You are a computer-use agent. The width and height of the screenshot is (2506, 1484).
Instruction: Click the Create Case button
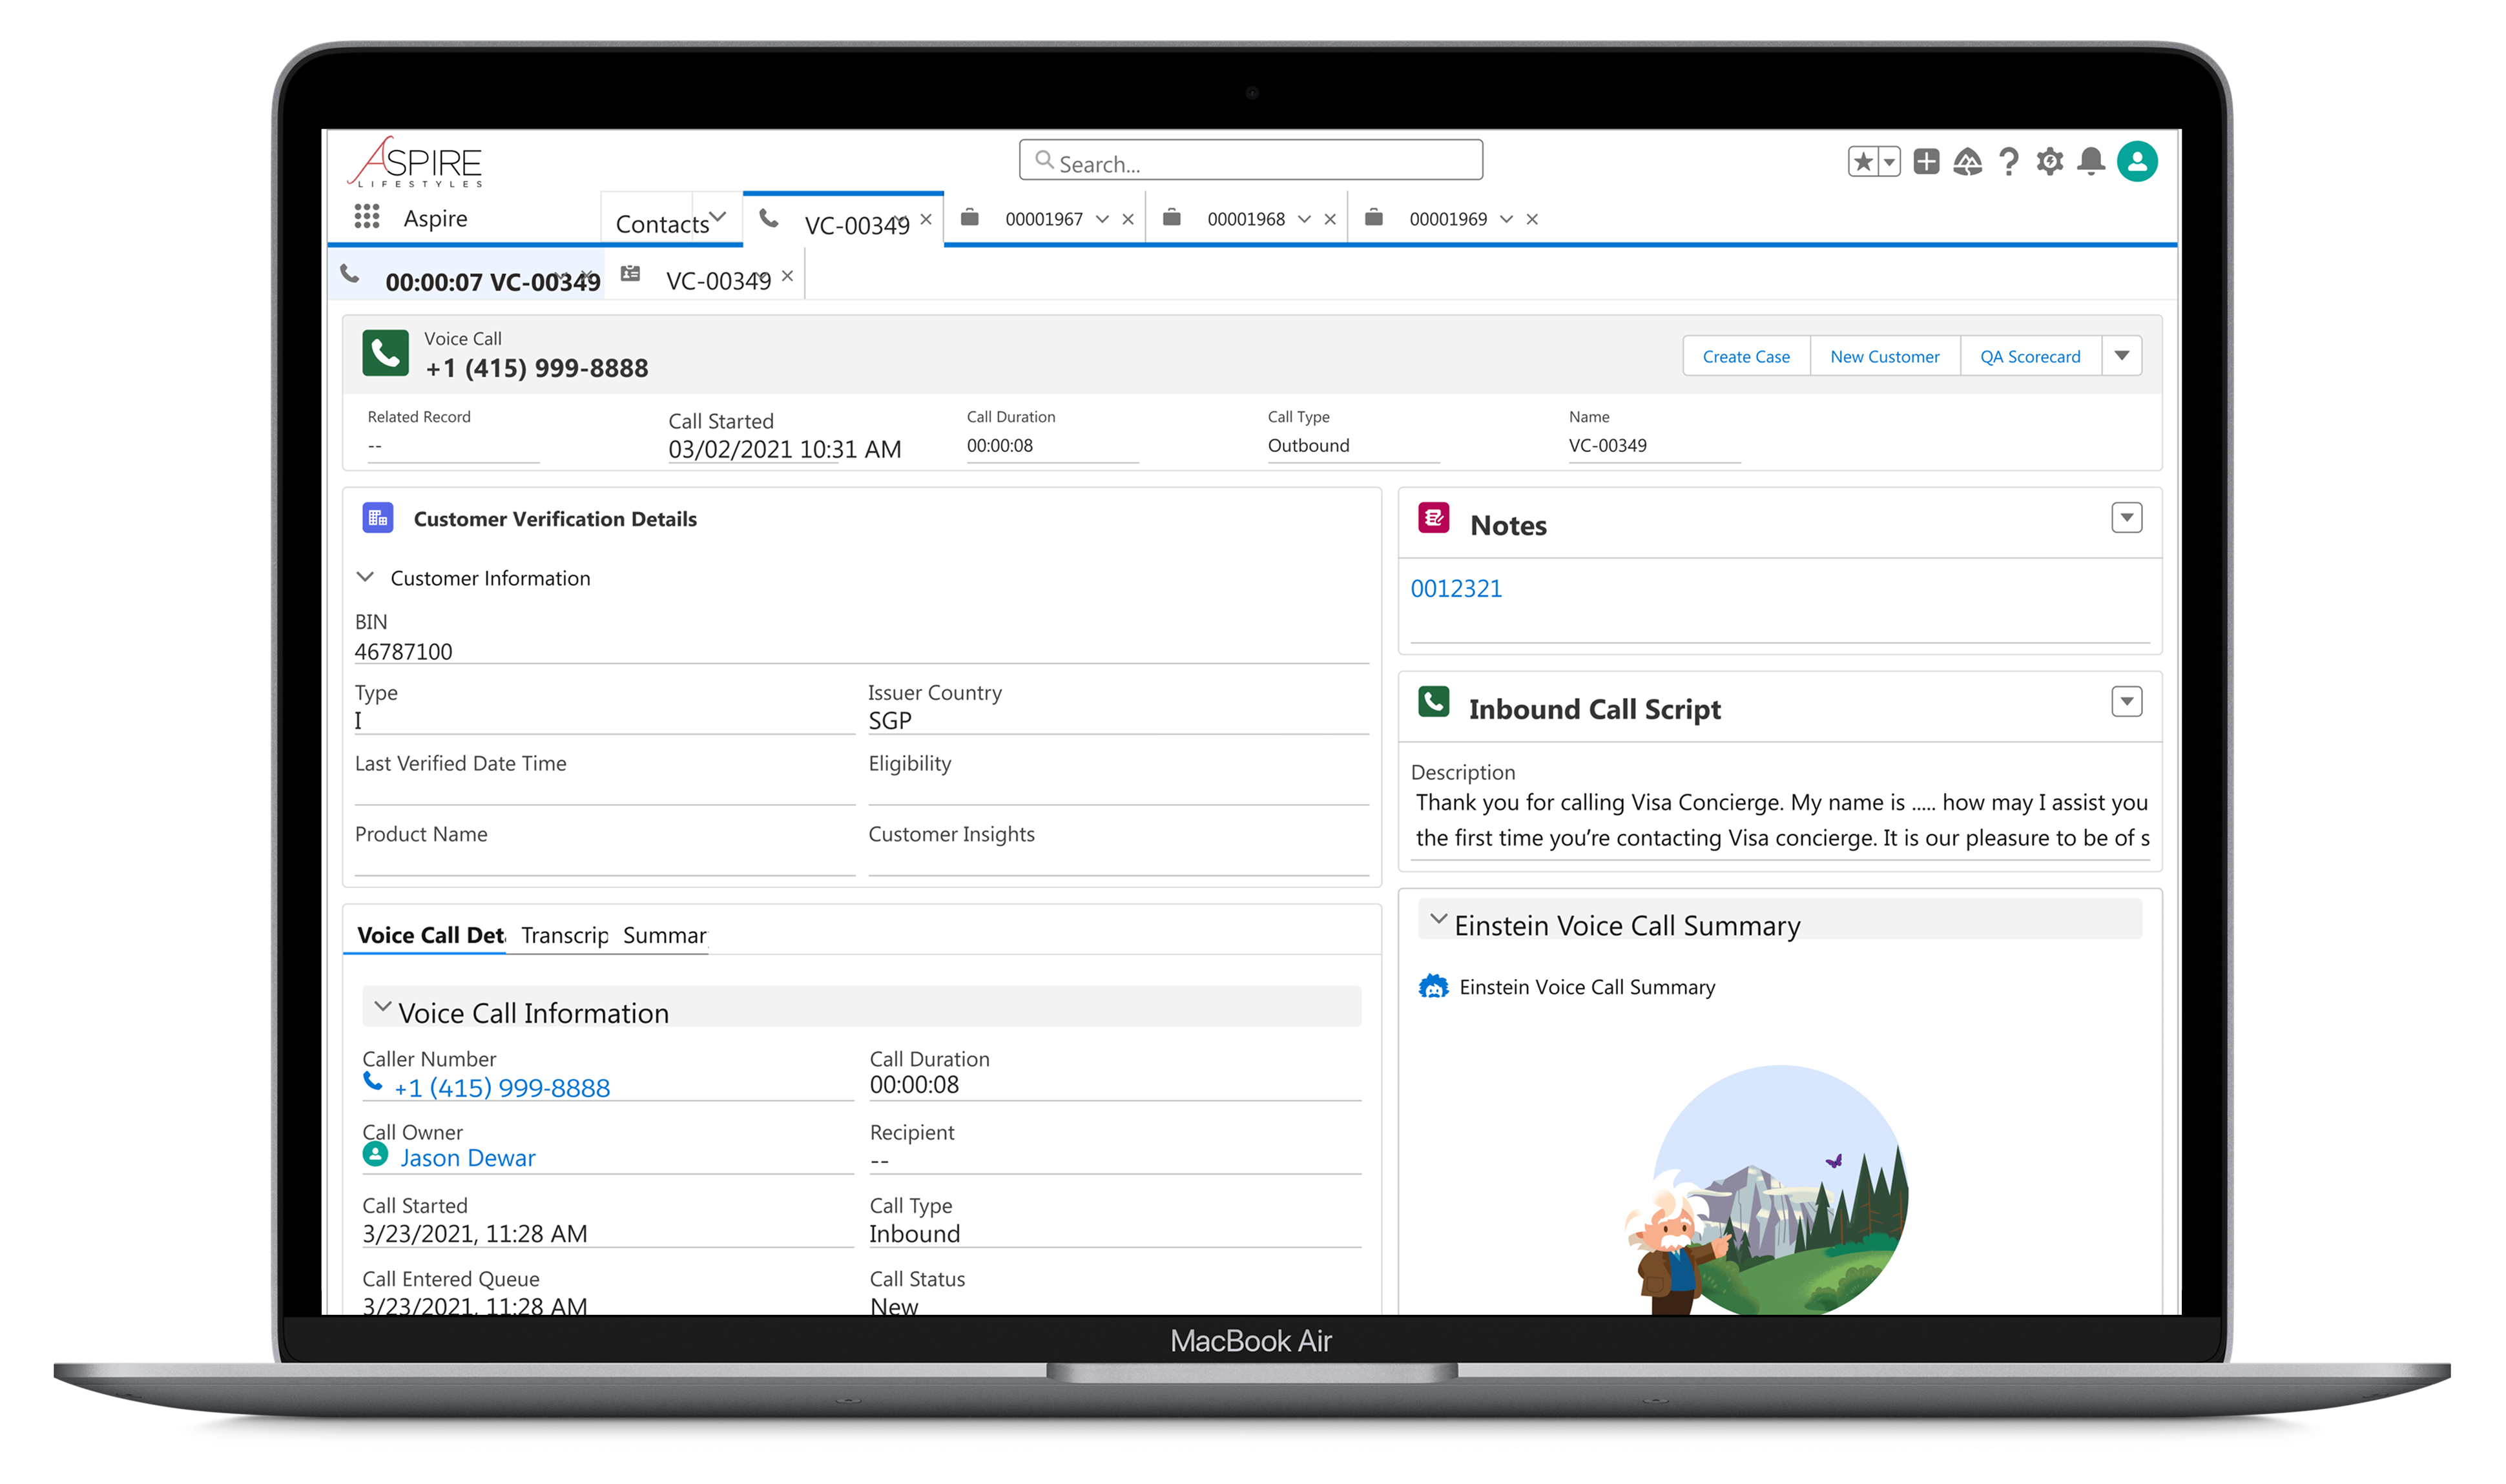(x=1746, y=357)
